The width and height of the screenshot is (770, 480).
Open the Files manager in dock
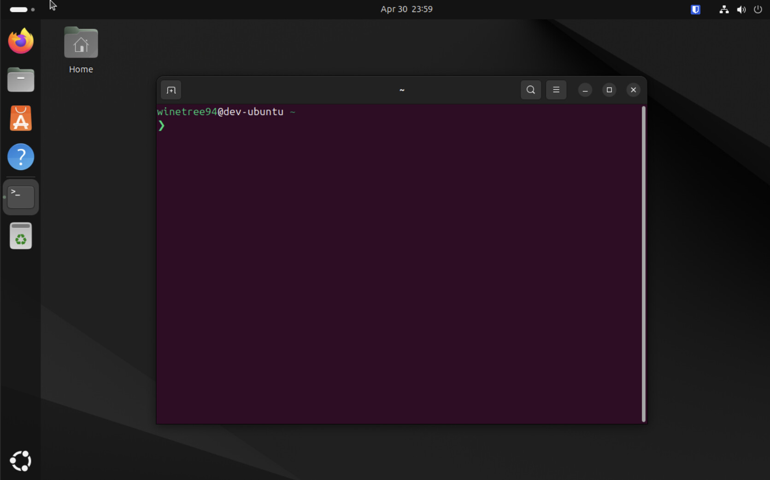21,80
